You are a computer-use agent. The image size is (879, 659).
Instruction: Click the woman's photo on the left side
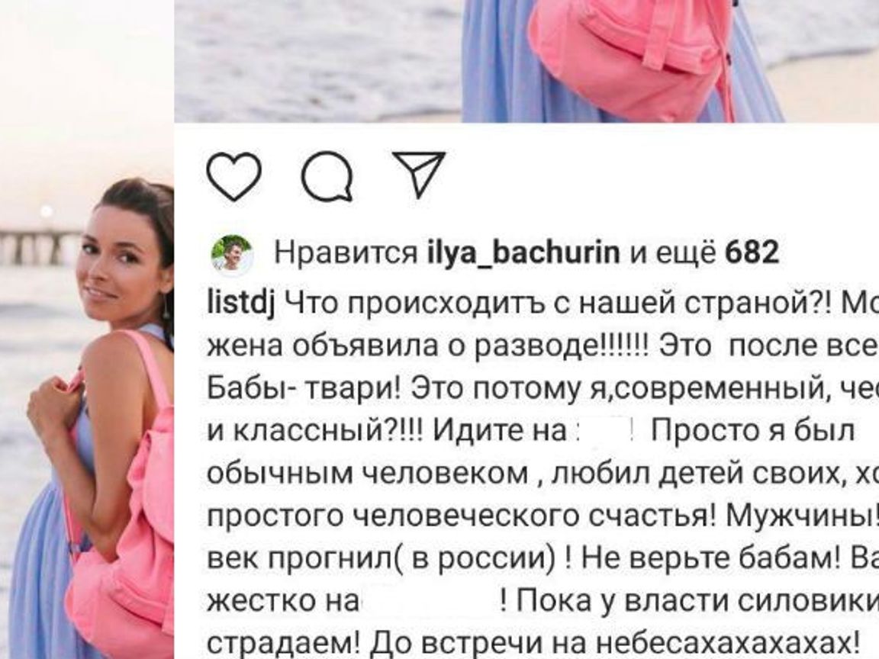(x=87, y=329)
